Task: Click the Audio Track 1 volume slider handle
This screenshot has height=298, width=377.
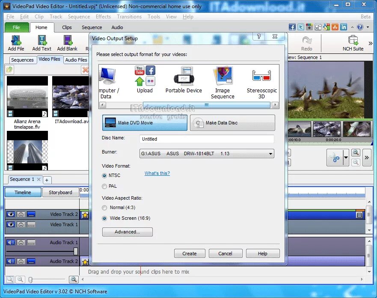Action: pos(75,251)
